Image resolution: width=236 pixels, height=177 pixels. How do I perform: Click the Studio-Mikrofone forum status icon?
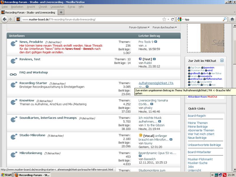14,137
